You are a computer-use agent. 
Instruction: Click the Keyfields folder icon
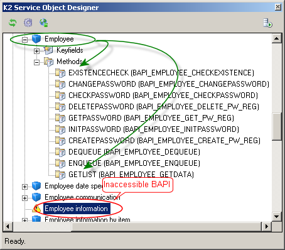point(48,50)
